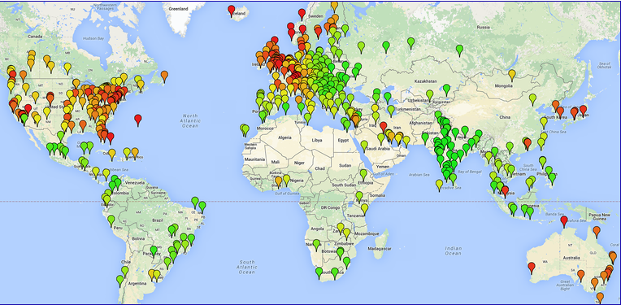Viewport: 621px width, 305px height.
Task: Click the red pin on Iceland
Action: pos(232,11)
